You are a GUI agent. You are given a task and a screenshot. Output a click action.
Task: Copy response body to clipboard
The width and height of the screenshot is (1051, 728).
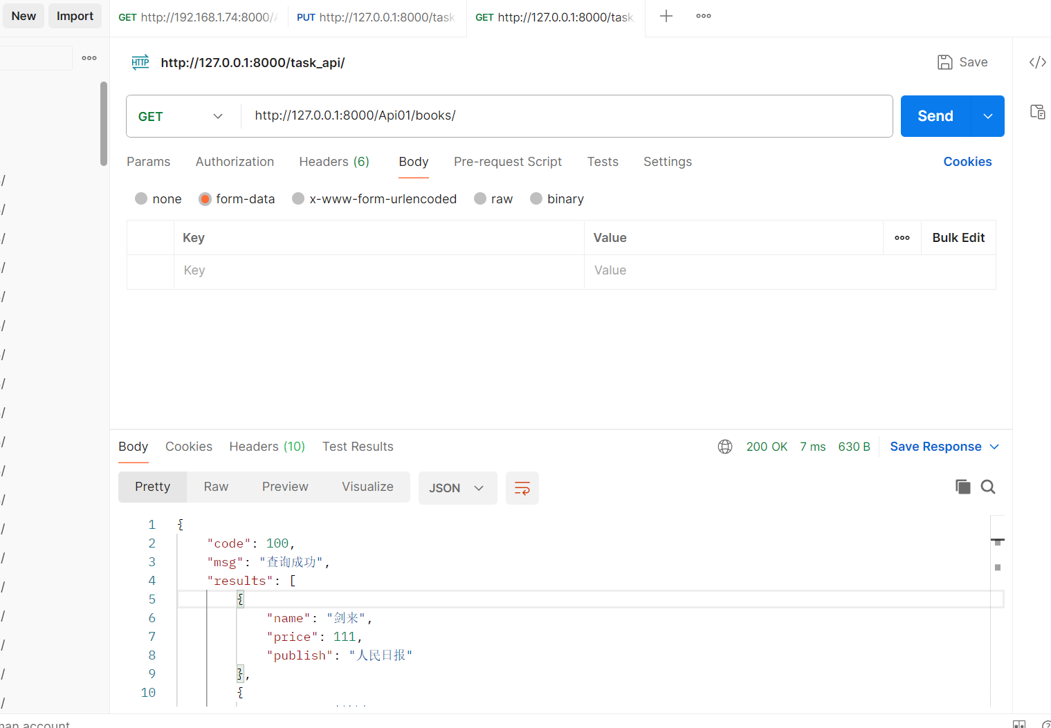point(962,487)
